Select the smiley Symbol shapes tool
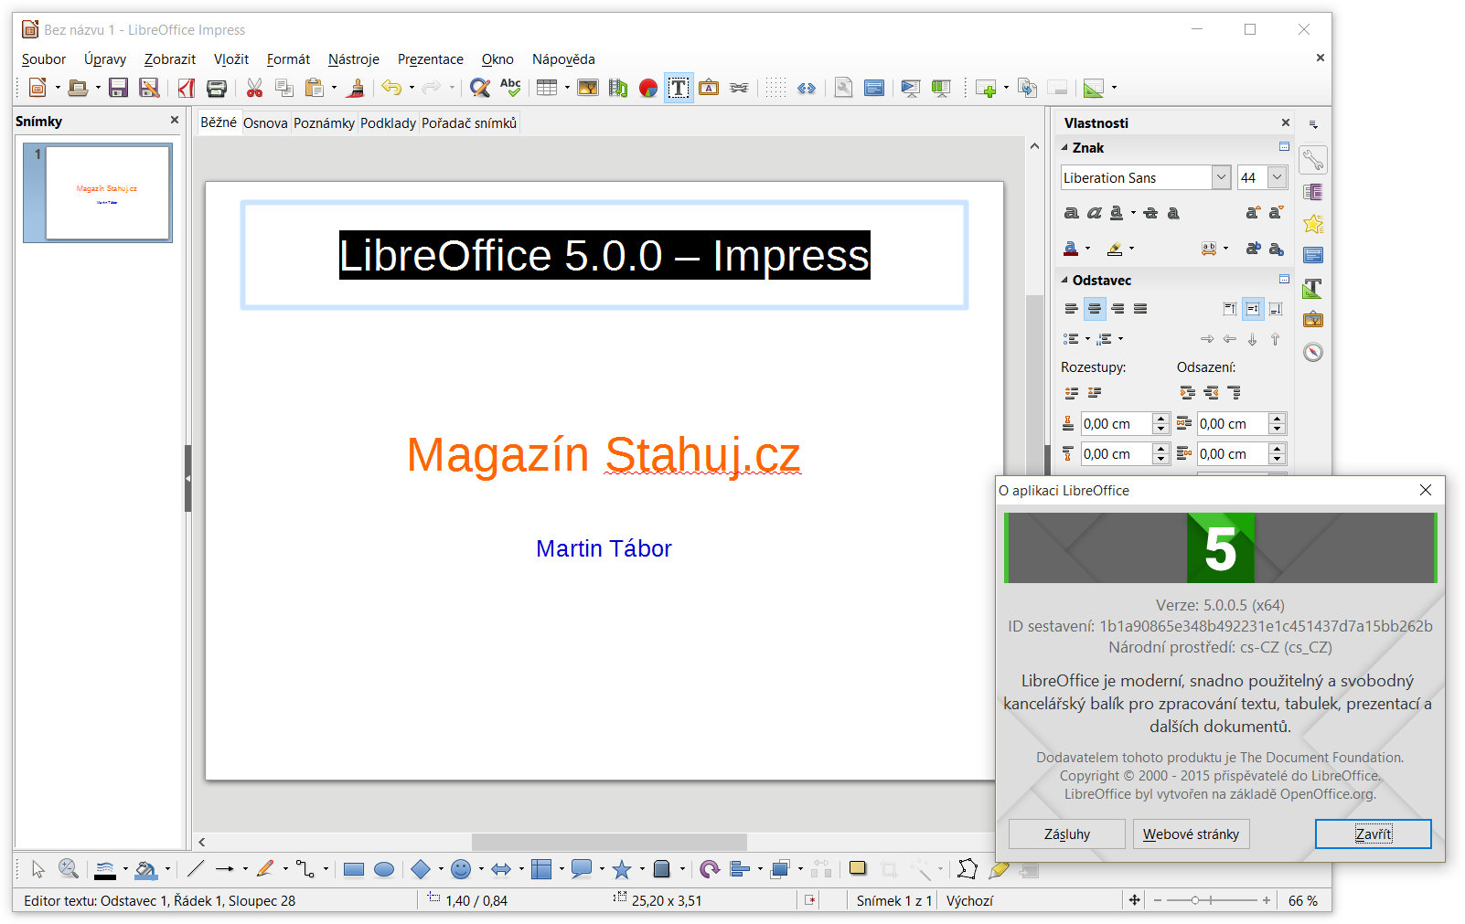The height and width of the screenshot is (924, 1465). tap(461, 869)
